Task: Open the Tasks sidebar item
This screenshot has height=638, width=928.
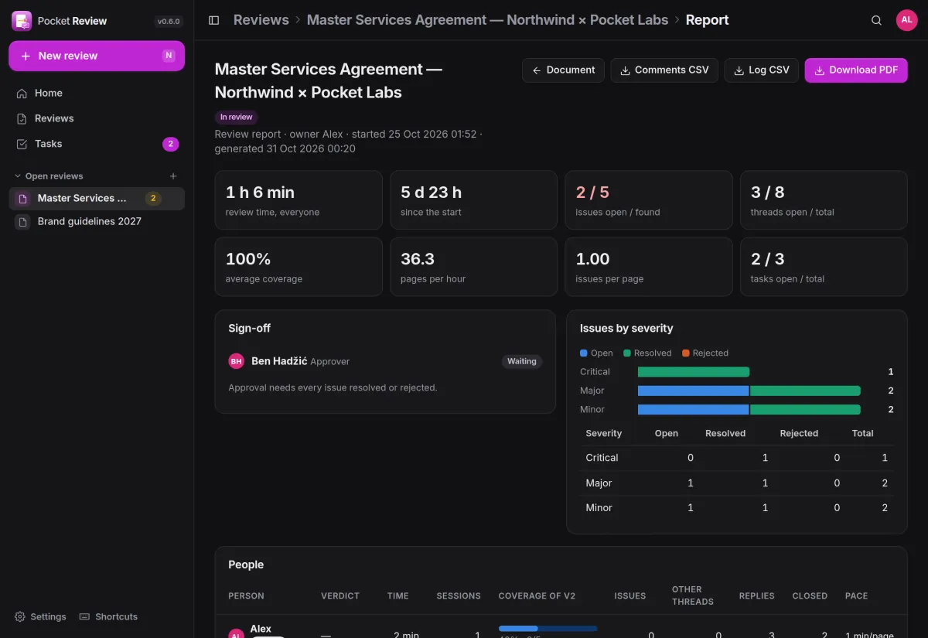Action: point(97,144)
